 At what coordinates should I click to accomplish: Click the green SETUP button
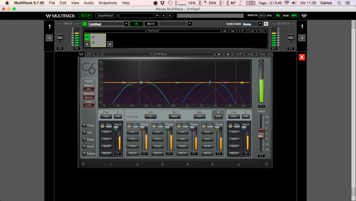[85, 16]
